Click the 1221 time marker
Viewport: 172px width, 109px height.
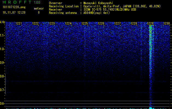(19, 23)
